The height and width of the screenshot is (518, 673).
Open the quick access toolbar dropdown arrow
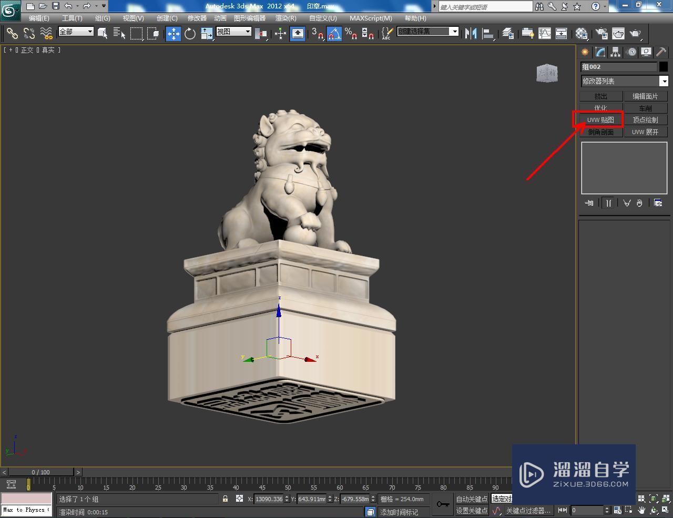tap(104, 6)
